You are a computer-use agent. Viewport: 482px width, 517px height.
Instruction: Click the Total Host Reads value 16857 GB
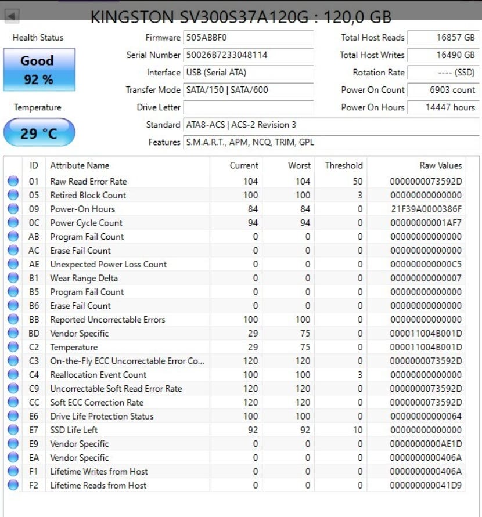coord(443,38)
